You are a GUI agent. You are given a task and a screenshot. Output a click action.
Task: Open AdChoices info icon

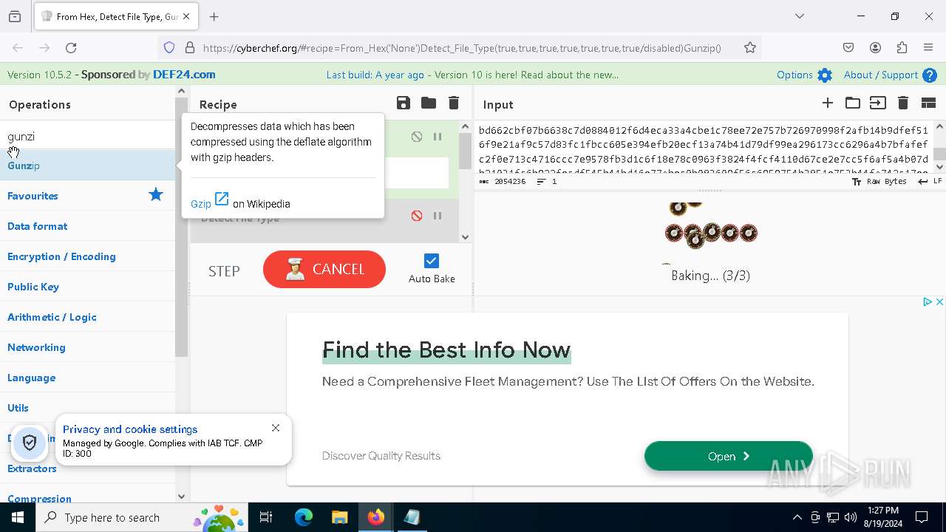click(928, 301)
